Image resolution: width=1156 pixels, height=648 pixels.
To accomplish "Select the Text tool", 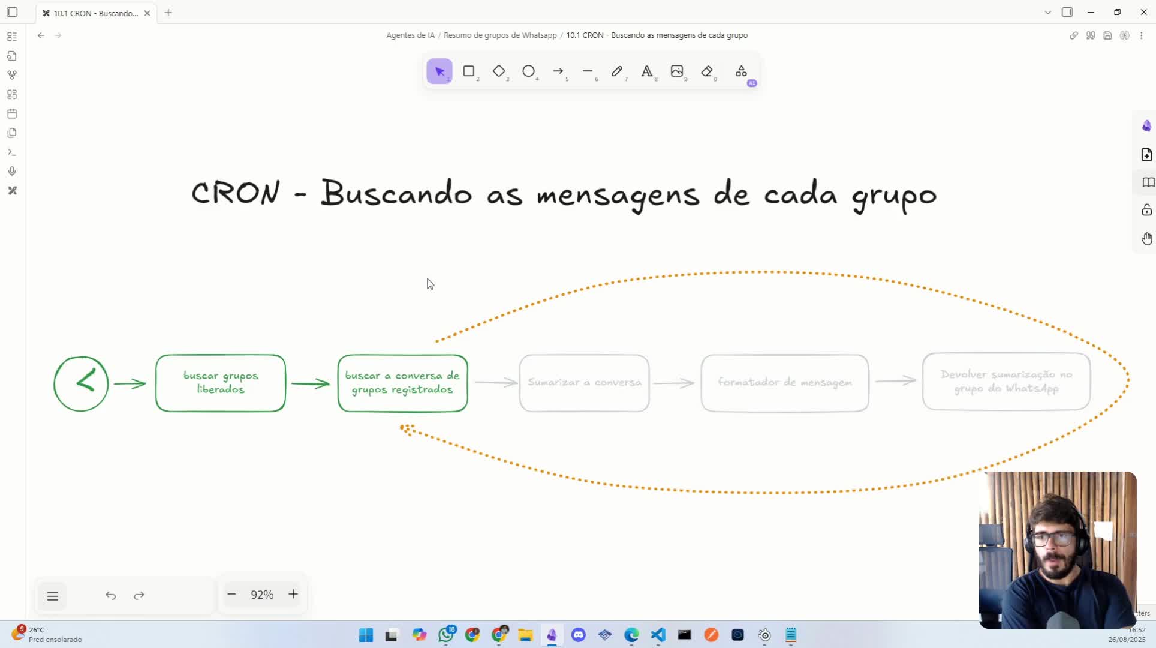I will pos(648,71).
